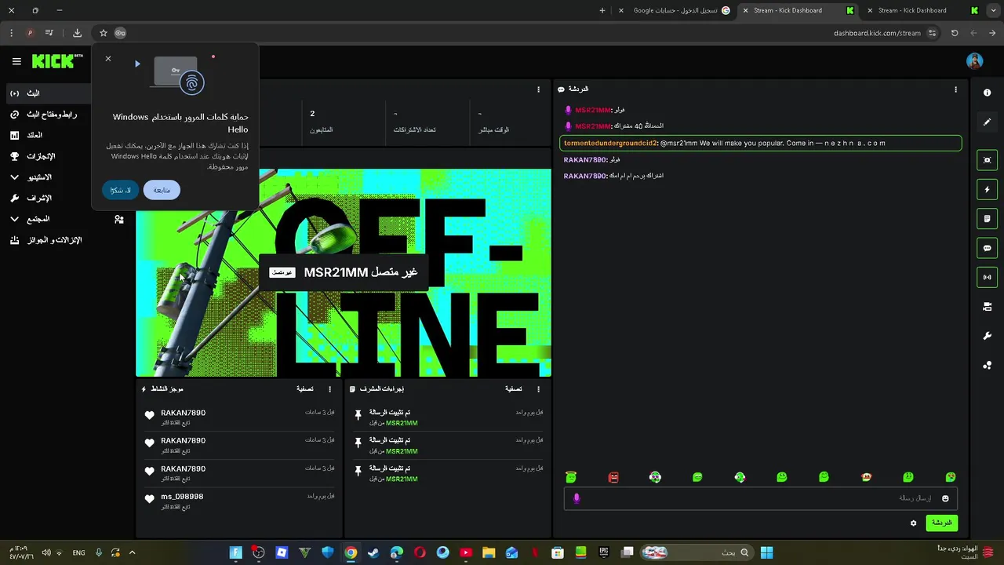Click the connected dots icon in right sidebar
Screen dimensions: 1004x565
tap(987, 365)
